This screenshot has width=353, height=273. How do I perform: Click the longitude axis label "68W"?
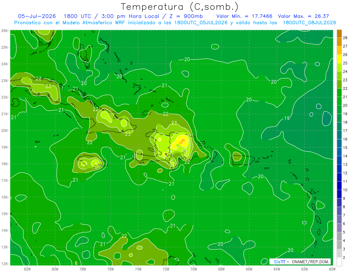click(222, 269)
